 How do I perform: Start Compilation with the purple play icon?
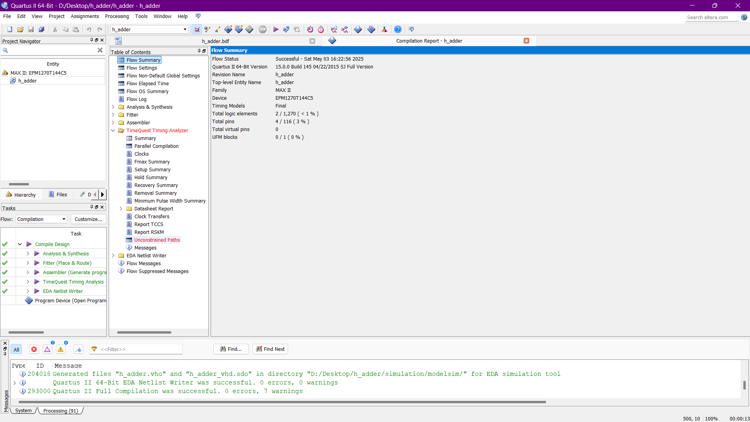pyautogui.click(x=276, y=29)
